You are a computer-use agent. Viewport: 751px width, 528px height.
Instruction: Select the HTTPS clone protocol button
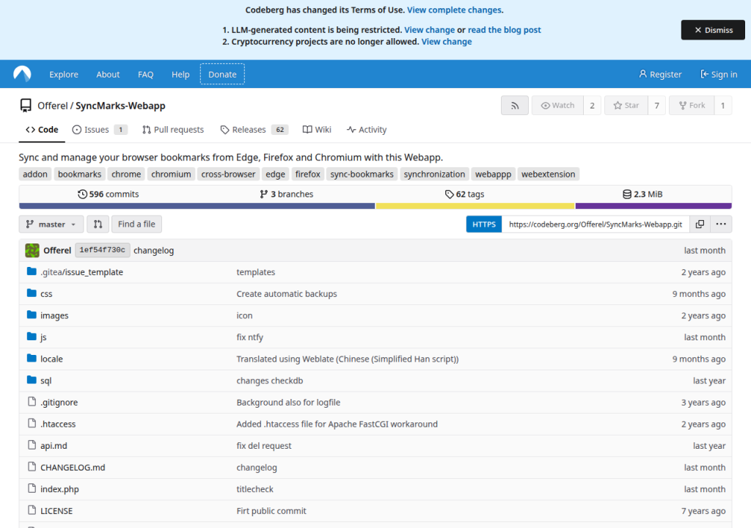click(x=484, y=224)
